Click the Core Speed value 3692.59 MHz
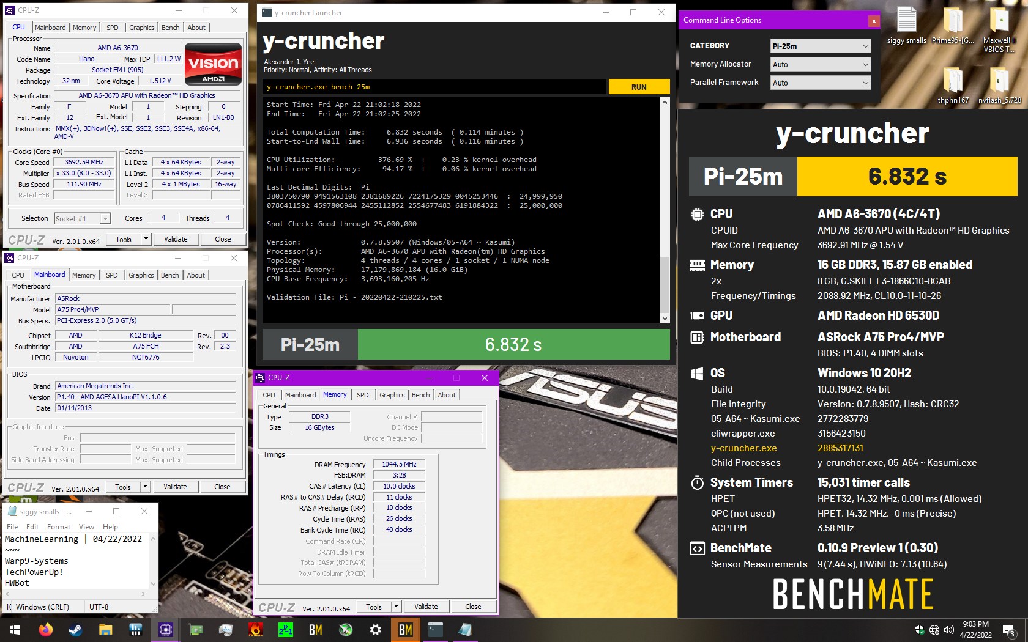1028x642 pixels. [x=84, y=162]
